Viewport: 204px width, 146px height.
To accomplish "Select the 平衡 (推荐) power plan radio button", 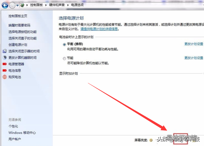I will pyautogui.click(x=64, y=44).
